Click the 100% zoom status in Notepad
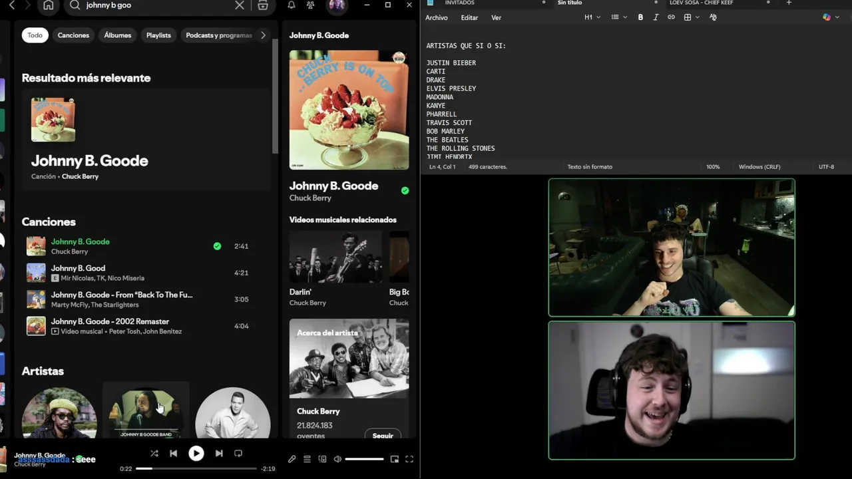The image size is (852, 479). (713, 167)
